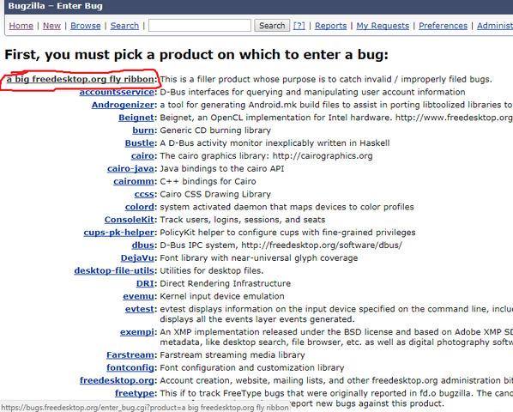Open the Administration link at header edge
The width and height of the screenshot is (513, 412).
pos(495,26)
